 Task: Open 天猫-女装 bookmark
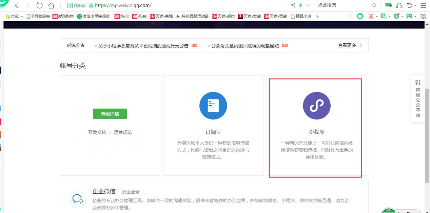coord(250,16)
